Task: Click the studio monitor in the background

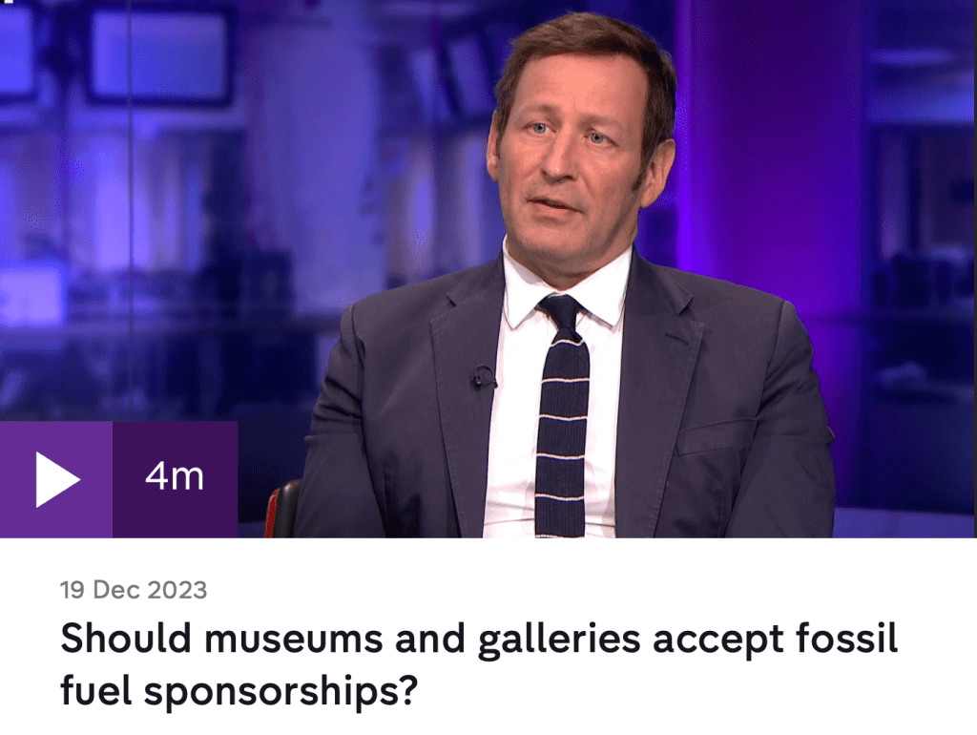Action: 159,54
